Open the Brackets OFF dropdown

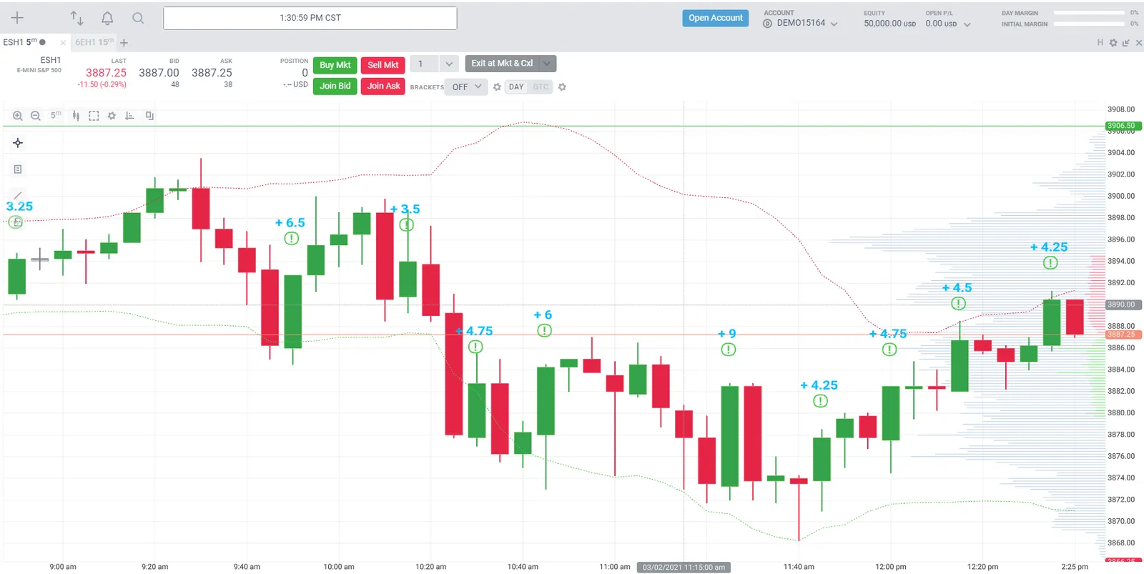pyautogui.click(x=466, y=87)
